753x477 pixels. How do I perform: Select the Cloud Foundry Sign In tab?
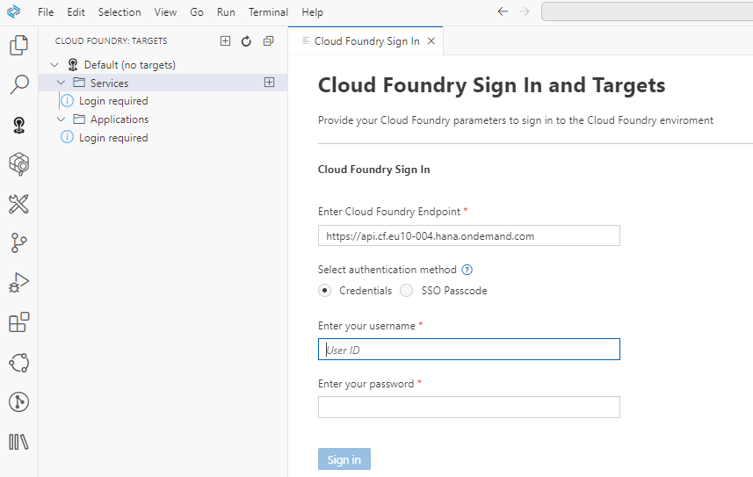pyautogui.click(x=366, y=41)
